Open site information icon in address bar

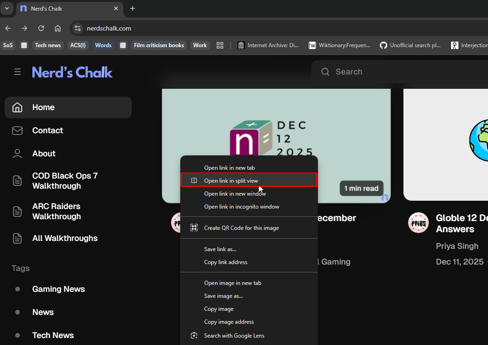[x=78, y=28]
